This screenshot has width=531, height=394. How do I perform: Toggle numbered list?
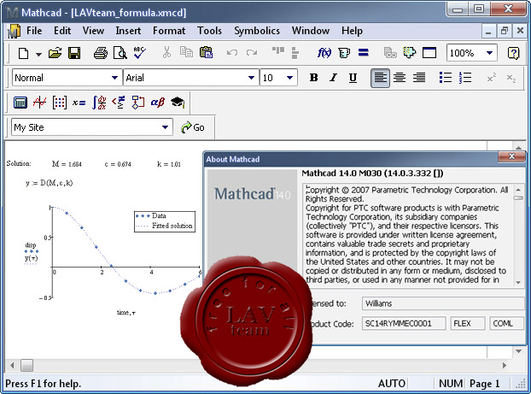[465, 78]
